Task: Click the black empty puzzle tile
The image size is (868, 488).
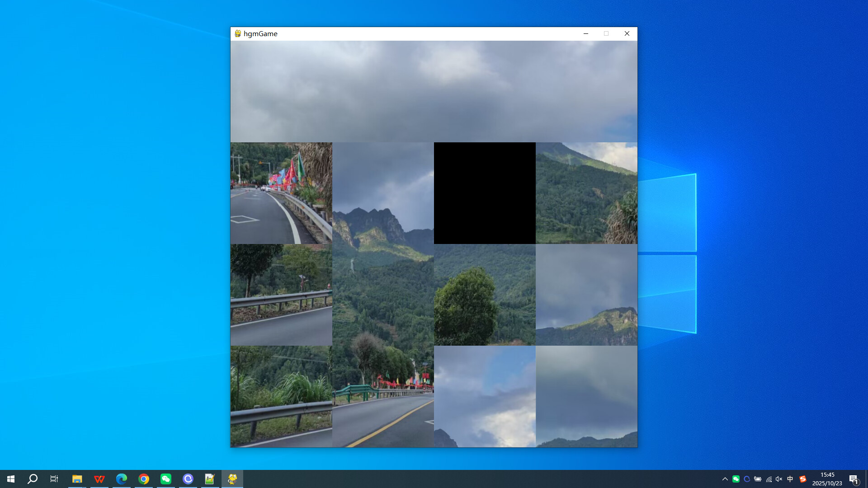Action: tap(485, 193)
